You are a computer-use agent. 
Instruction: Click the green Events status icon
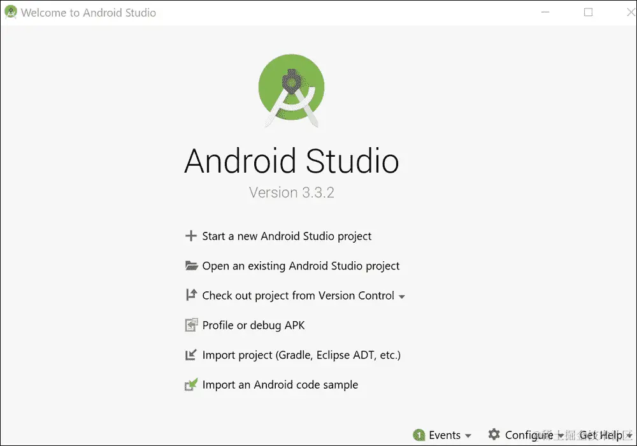(420, 435)
